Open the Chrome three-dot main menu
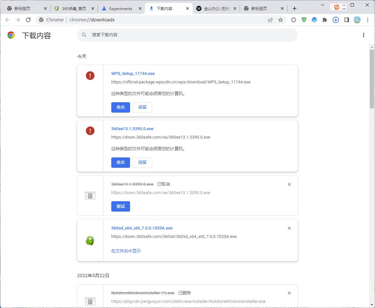 [368, 20]
